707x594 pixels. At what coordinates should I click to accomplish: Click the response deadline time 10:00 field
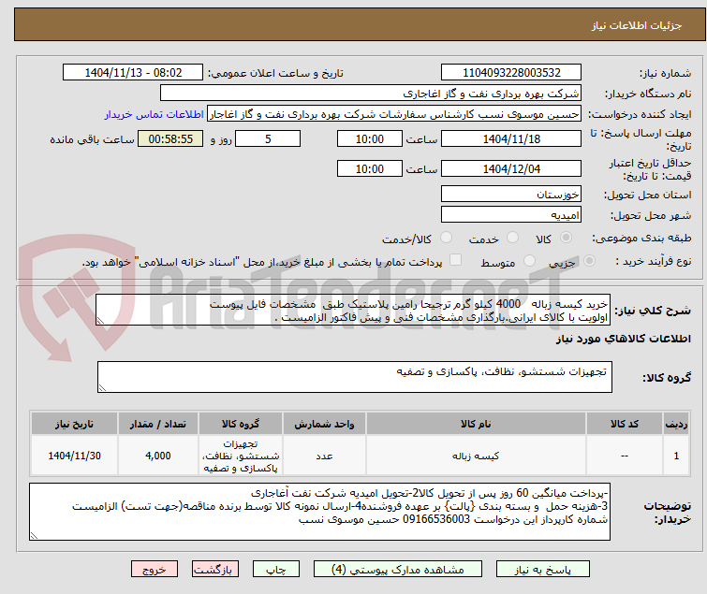click(370, 138)
